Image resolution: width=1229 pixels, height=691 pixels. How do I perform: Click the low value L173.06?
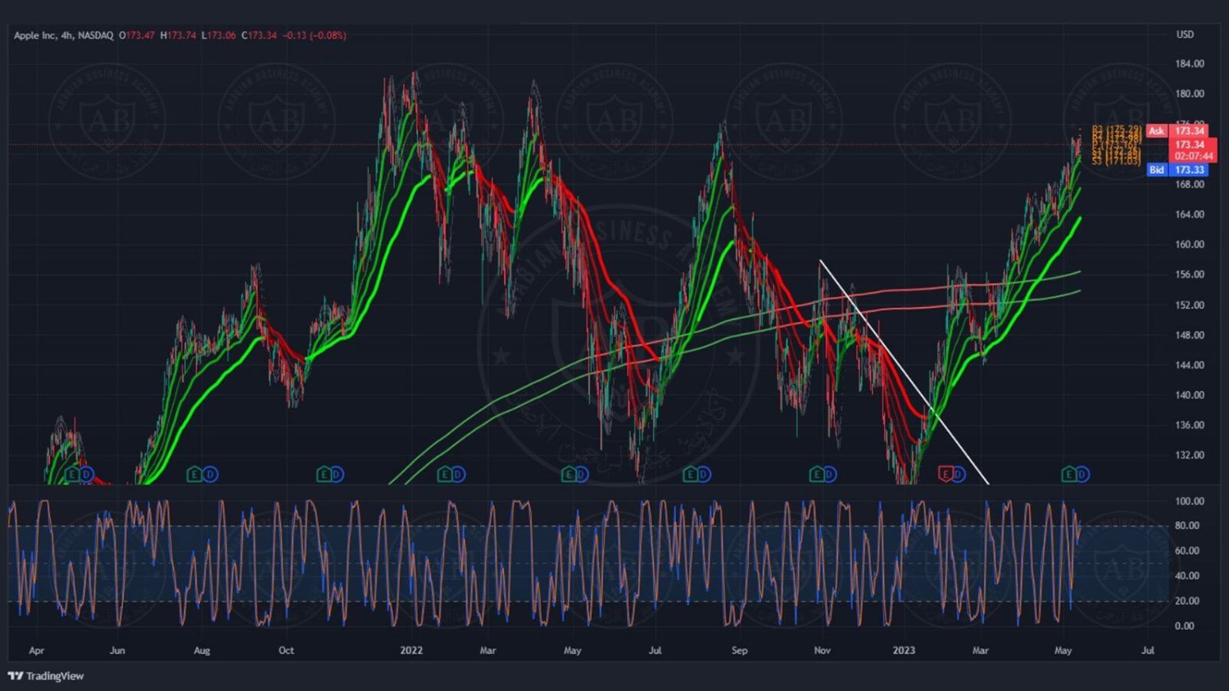click(x=219, y=35)
